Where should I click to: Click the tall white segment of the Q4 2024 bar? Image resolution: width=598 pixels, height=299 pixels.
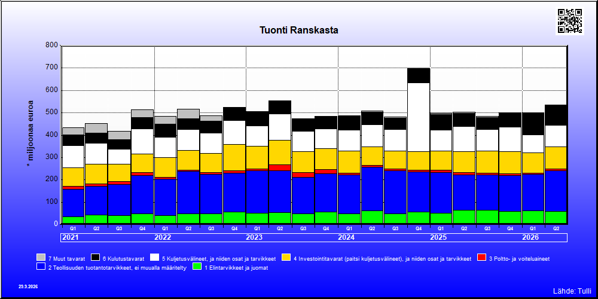419,117
